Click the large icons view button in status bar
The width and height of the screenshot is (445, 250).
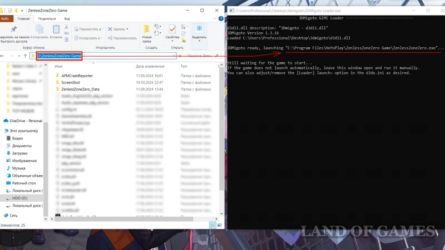click(219, 225)
